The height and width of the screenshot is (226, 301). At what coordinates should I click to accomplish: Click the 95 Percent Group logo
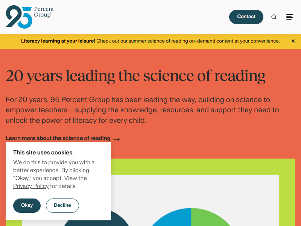coord(30,17)
